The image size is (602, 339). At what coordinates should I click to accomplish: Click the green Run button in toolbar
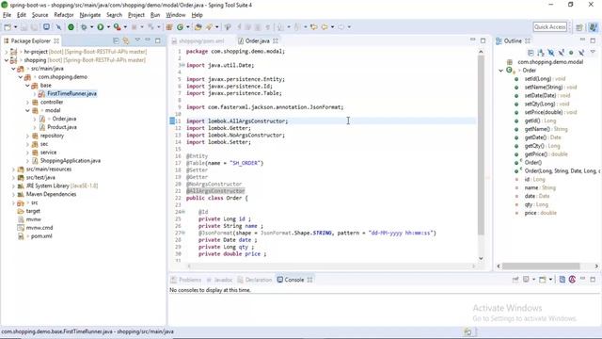coord(101,27)
